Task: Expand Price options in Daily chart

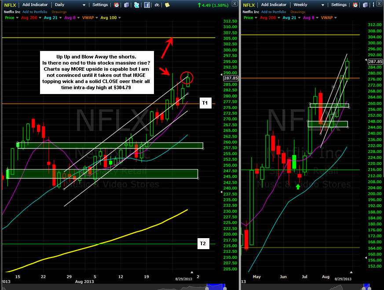Action: tap(18, 18)
